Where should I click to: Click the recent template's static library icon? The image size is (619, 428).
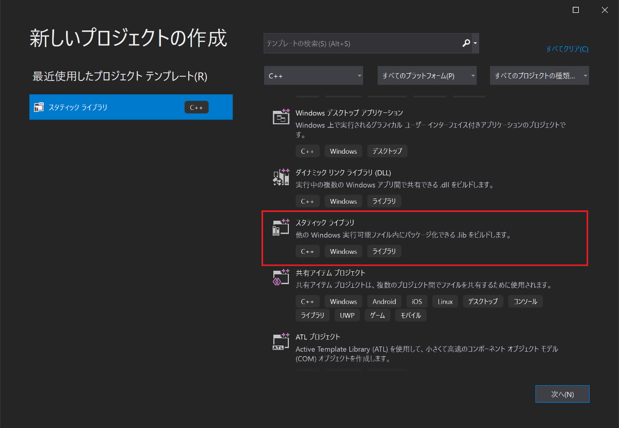click(39, 107)
